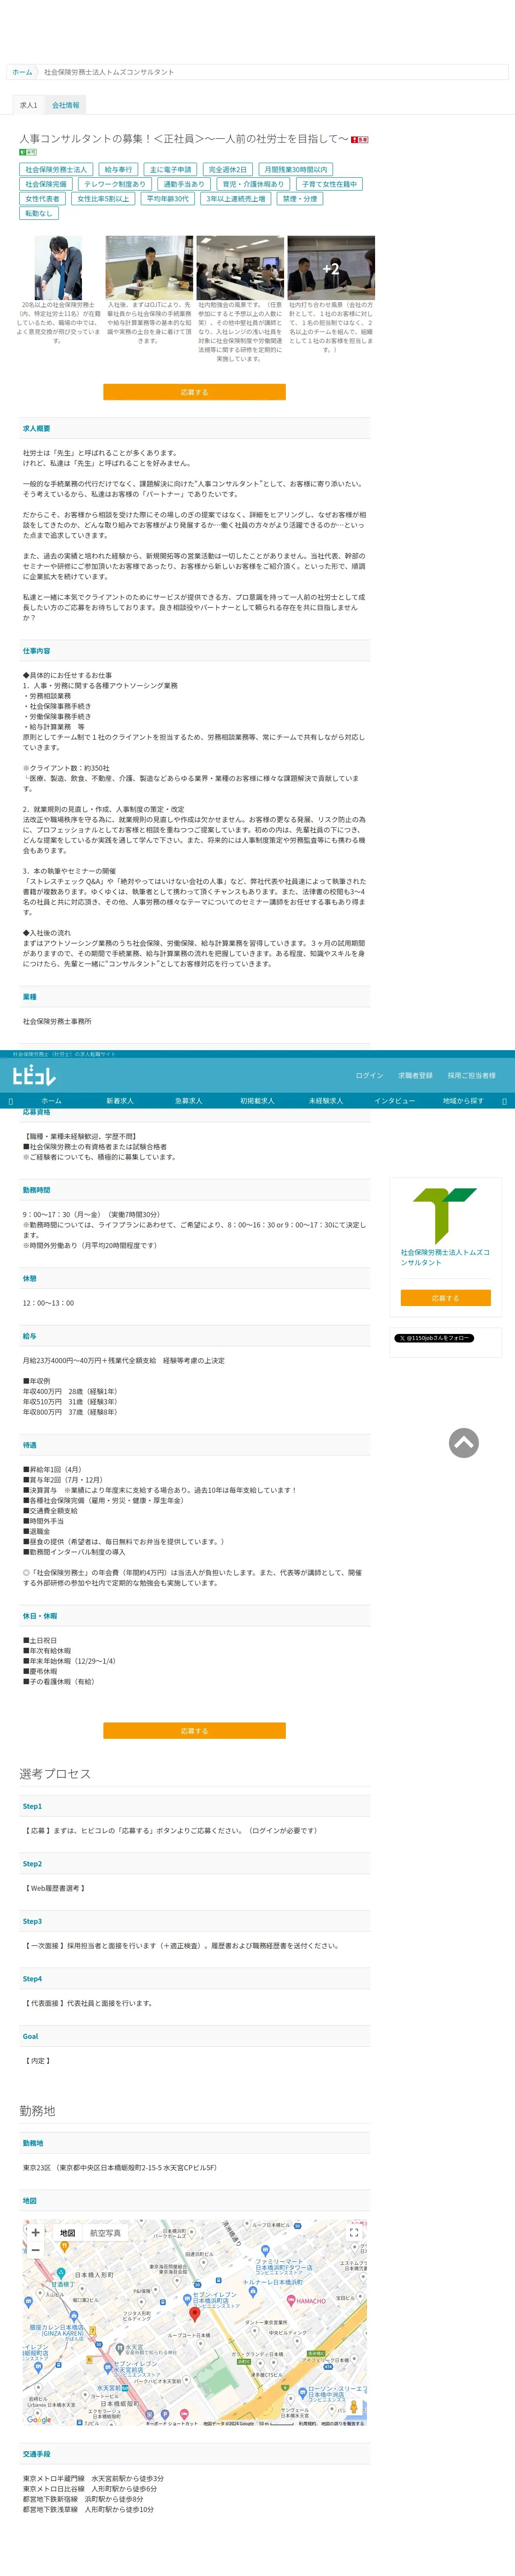The width and height of the screenshot is (515, 2576).
Task: Click the ヒビコレ site logo
Action: (x=34, y=1075)
